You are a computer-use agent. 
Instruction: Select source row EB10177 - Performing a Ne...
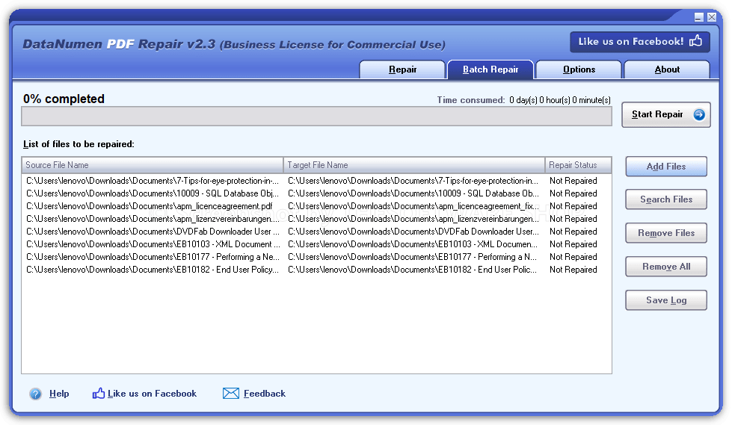tap(153, 257)
